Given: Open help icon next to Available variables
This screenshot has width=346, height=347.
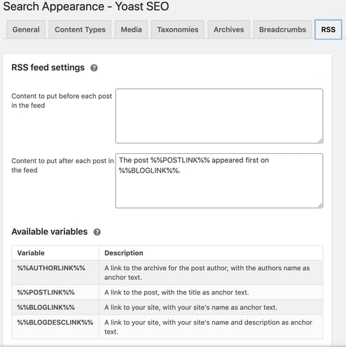Looking at the screenshot, I should [97, 232].
